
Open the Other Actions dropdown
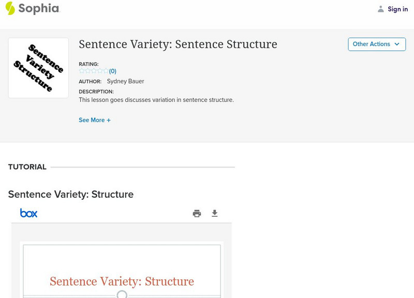(x=376, y=44)
